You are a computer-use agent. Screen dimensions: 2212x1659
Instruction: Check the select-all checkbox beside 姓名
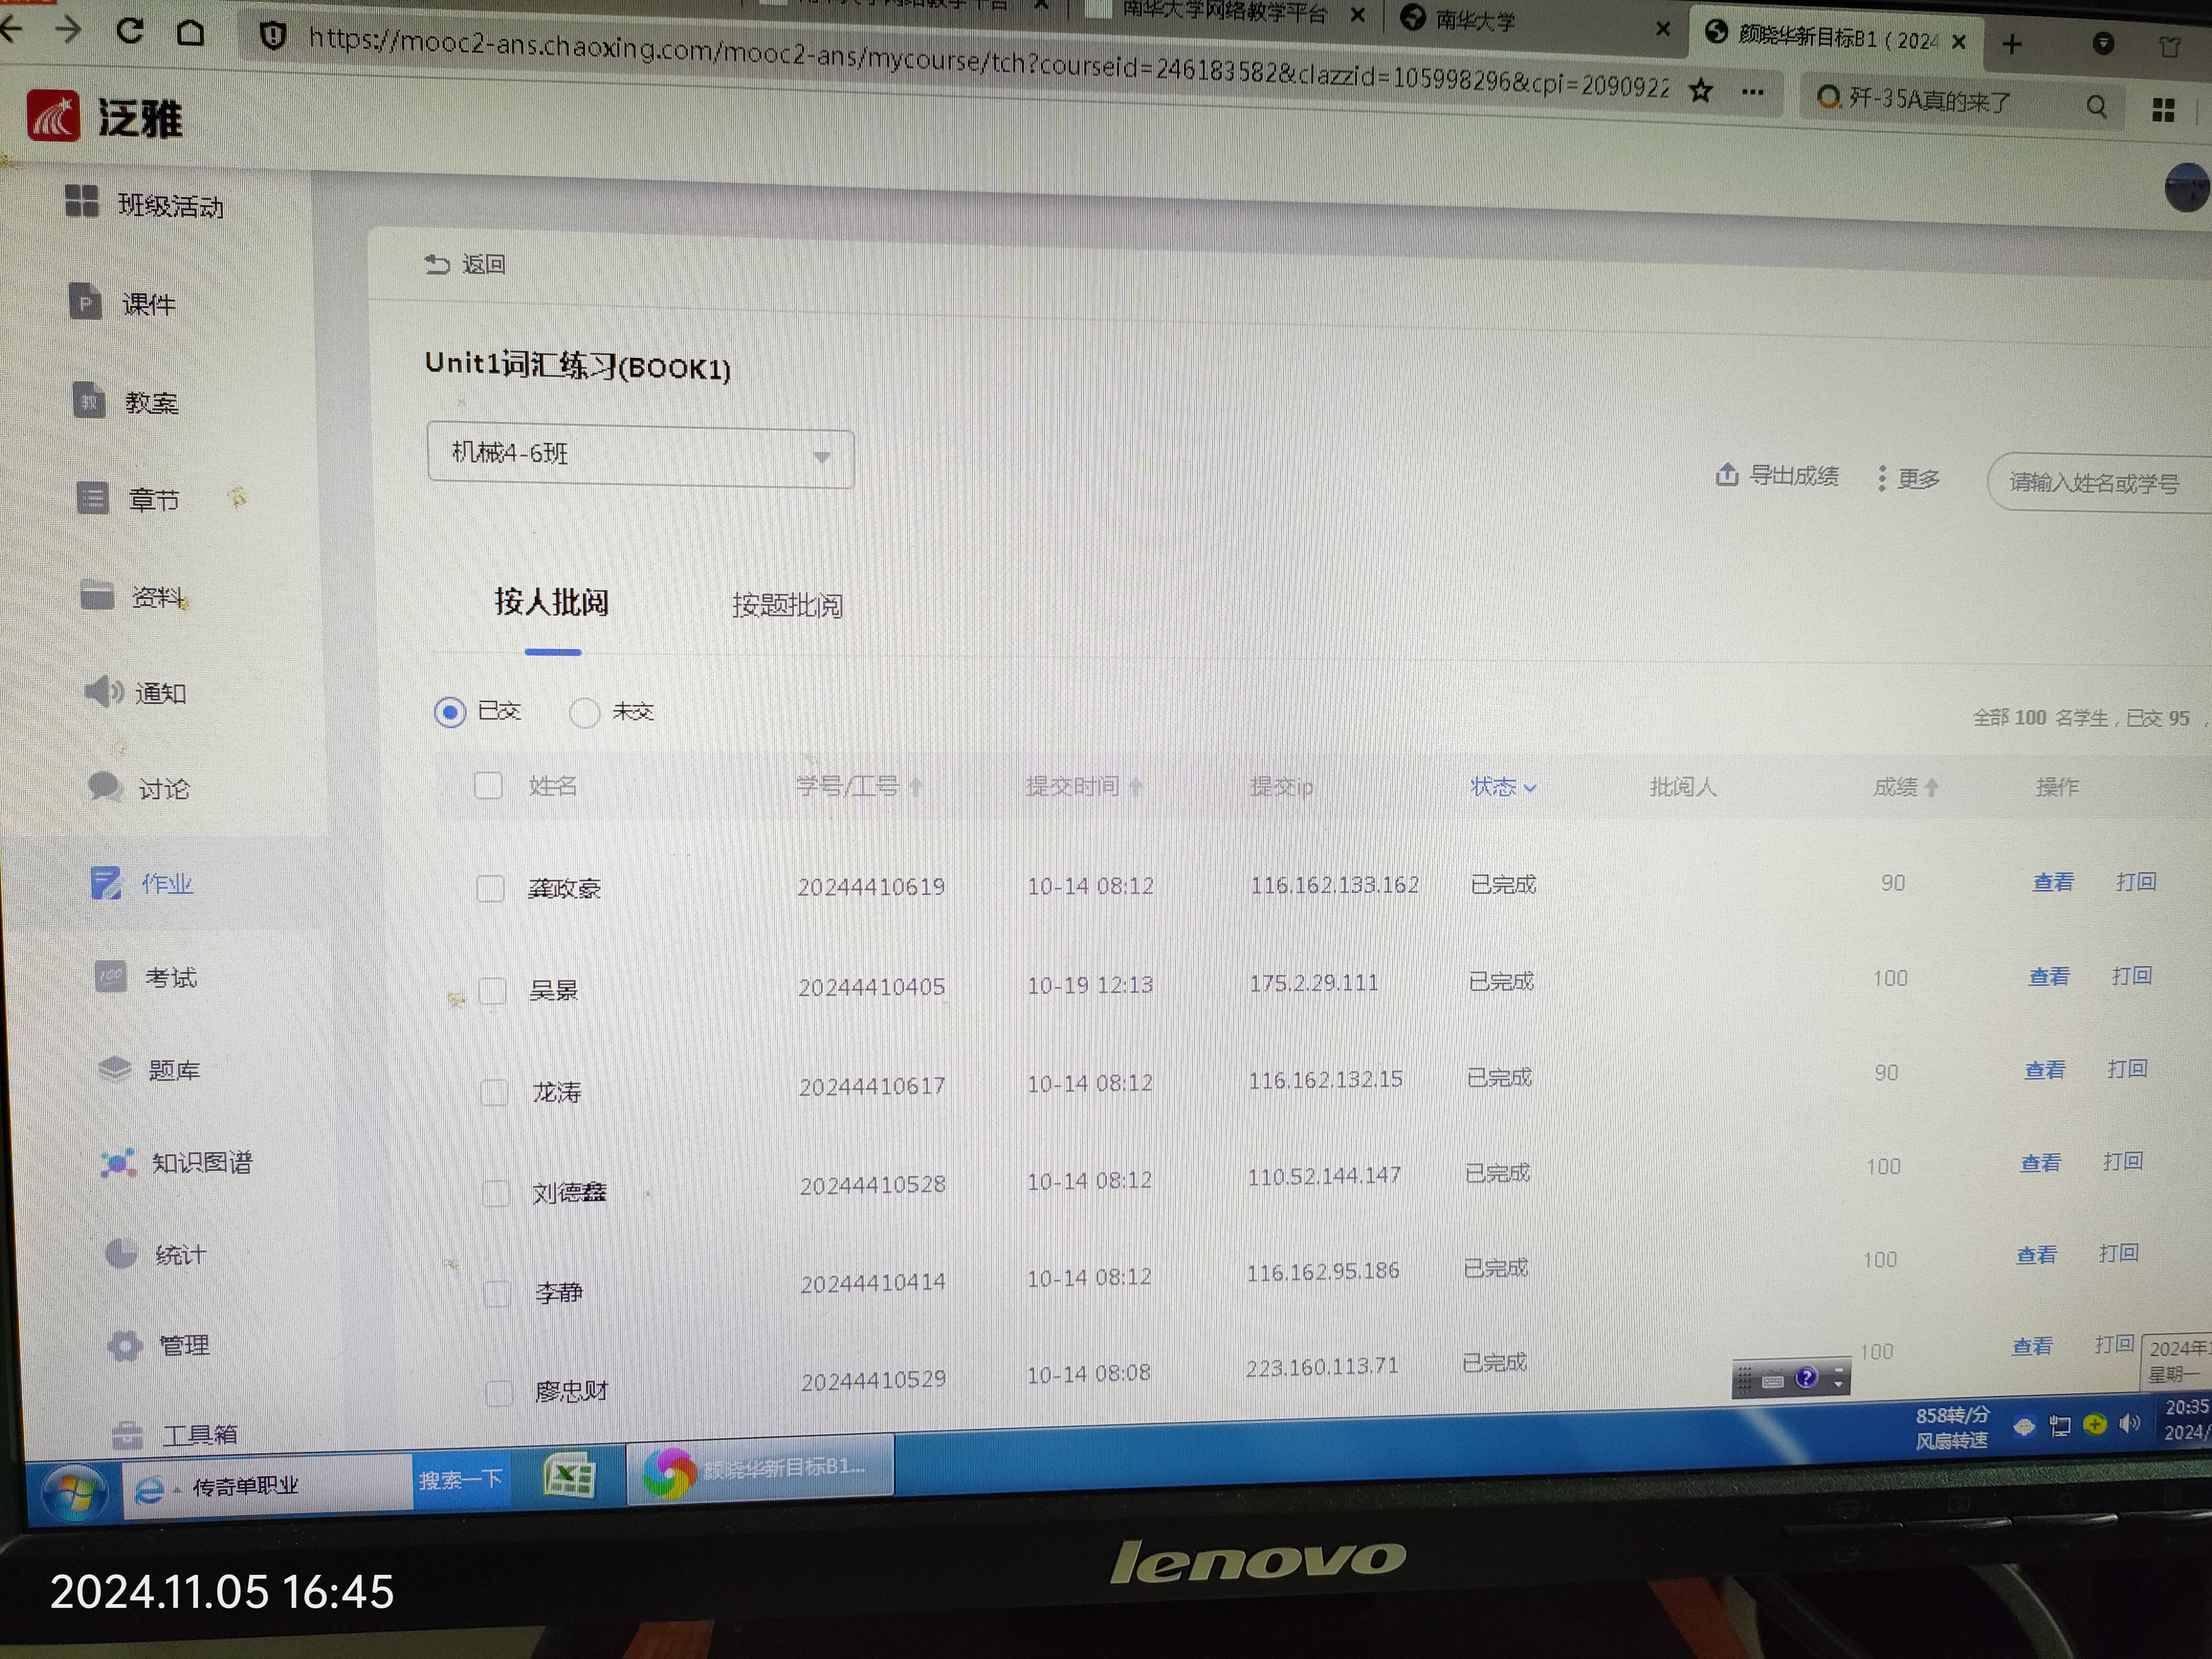tap(488, 786)
